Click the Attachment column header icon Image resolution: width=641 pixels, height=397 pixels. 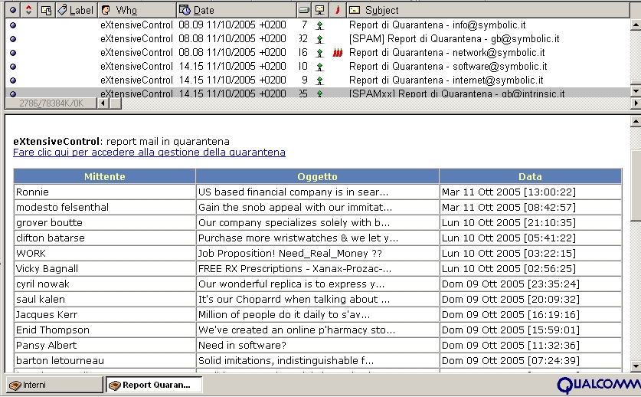pos(47,10)
